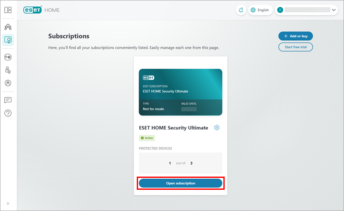Expand the user account dropdown
Image resolution: width=344 pixels, height=211 pixels.
(x=307, y=10)
